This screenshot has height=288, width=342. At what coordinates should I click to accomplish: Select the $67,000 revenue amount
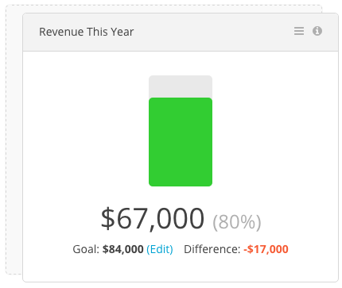tap(153, 219)
